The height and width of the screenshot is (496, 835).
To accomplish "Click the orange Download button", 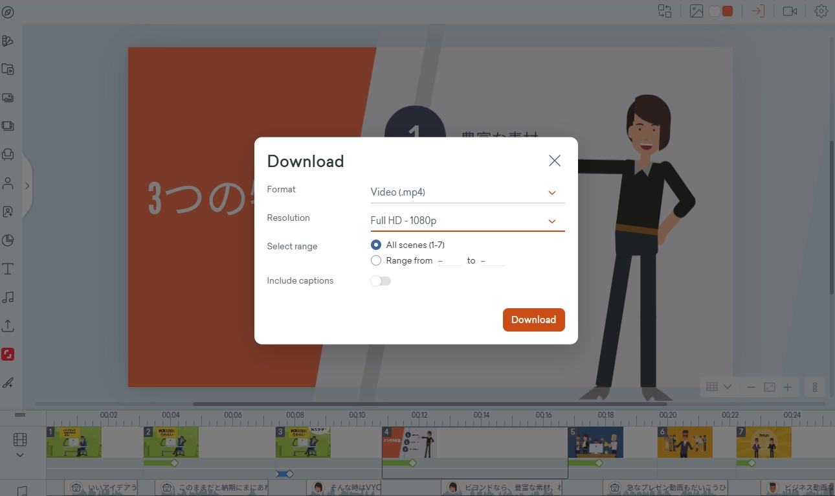I will coord(534,320).
